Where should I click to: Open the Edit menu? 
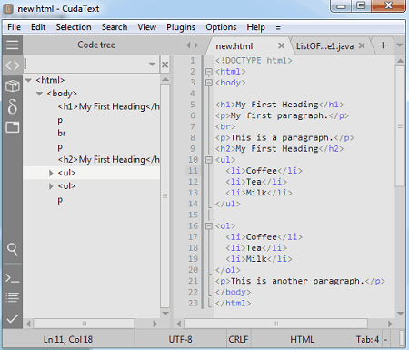pyautogui.click(x=38, y=27)
